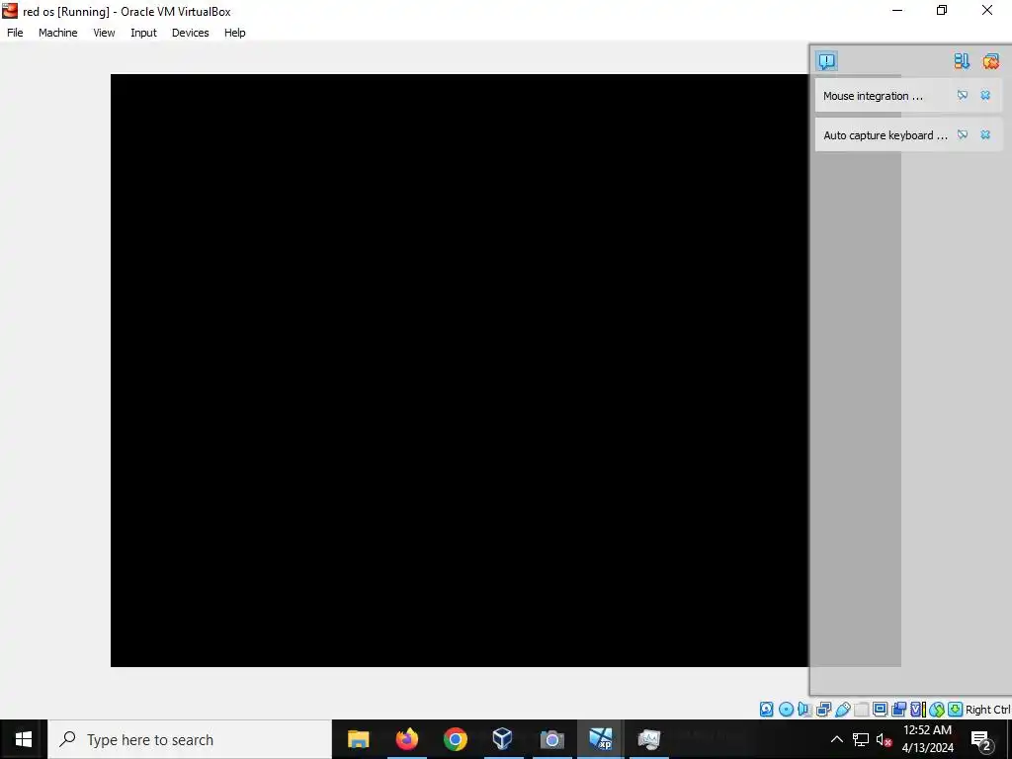
Task: Open File Explorer from the taskbar
Action: 358,739
